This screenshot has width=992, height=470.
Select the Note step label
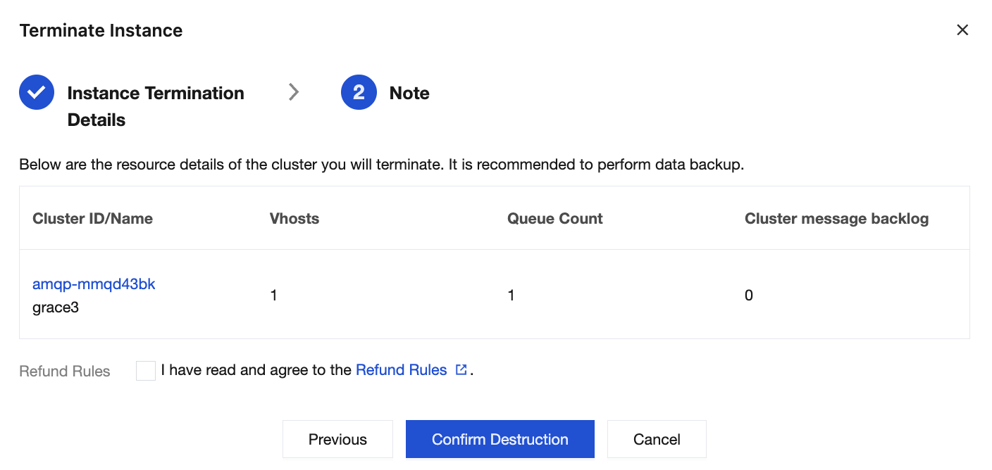(x=409, y=93)
